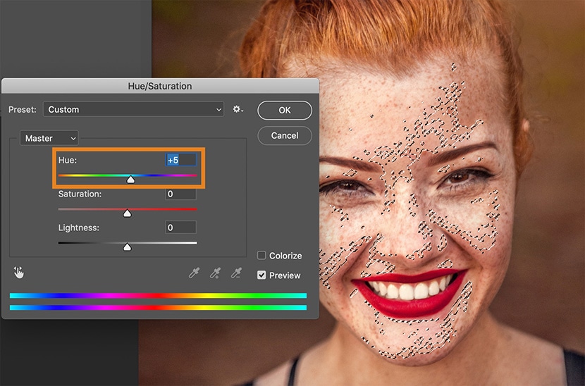Select the Eyedropper tool in the dialog
This screenshot has height=386, width=585.
coord(194,273)
